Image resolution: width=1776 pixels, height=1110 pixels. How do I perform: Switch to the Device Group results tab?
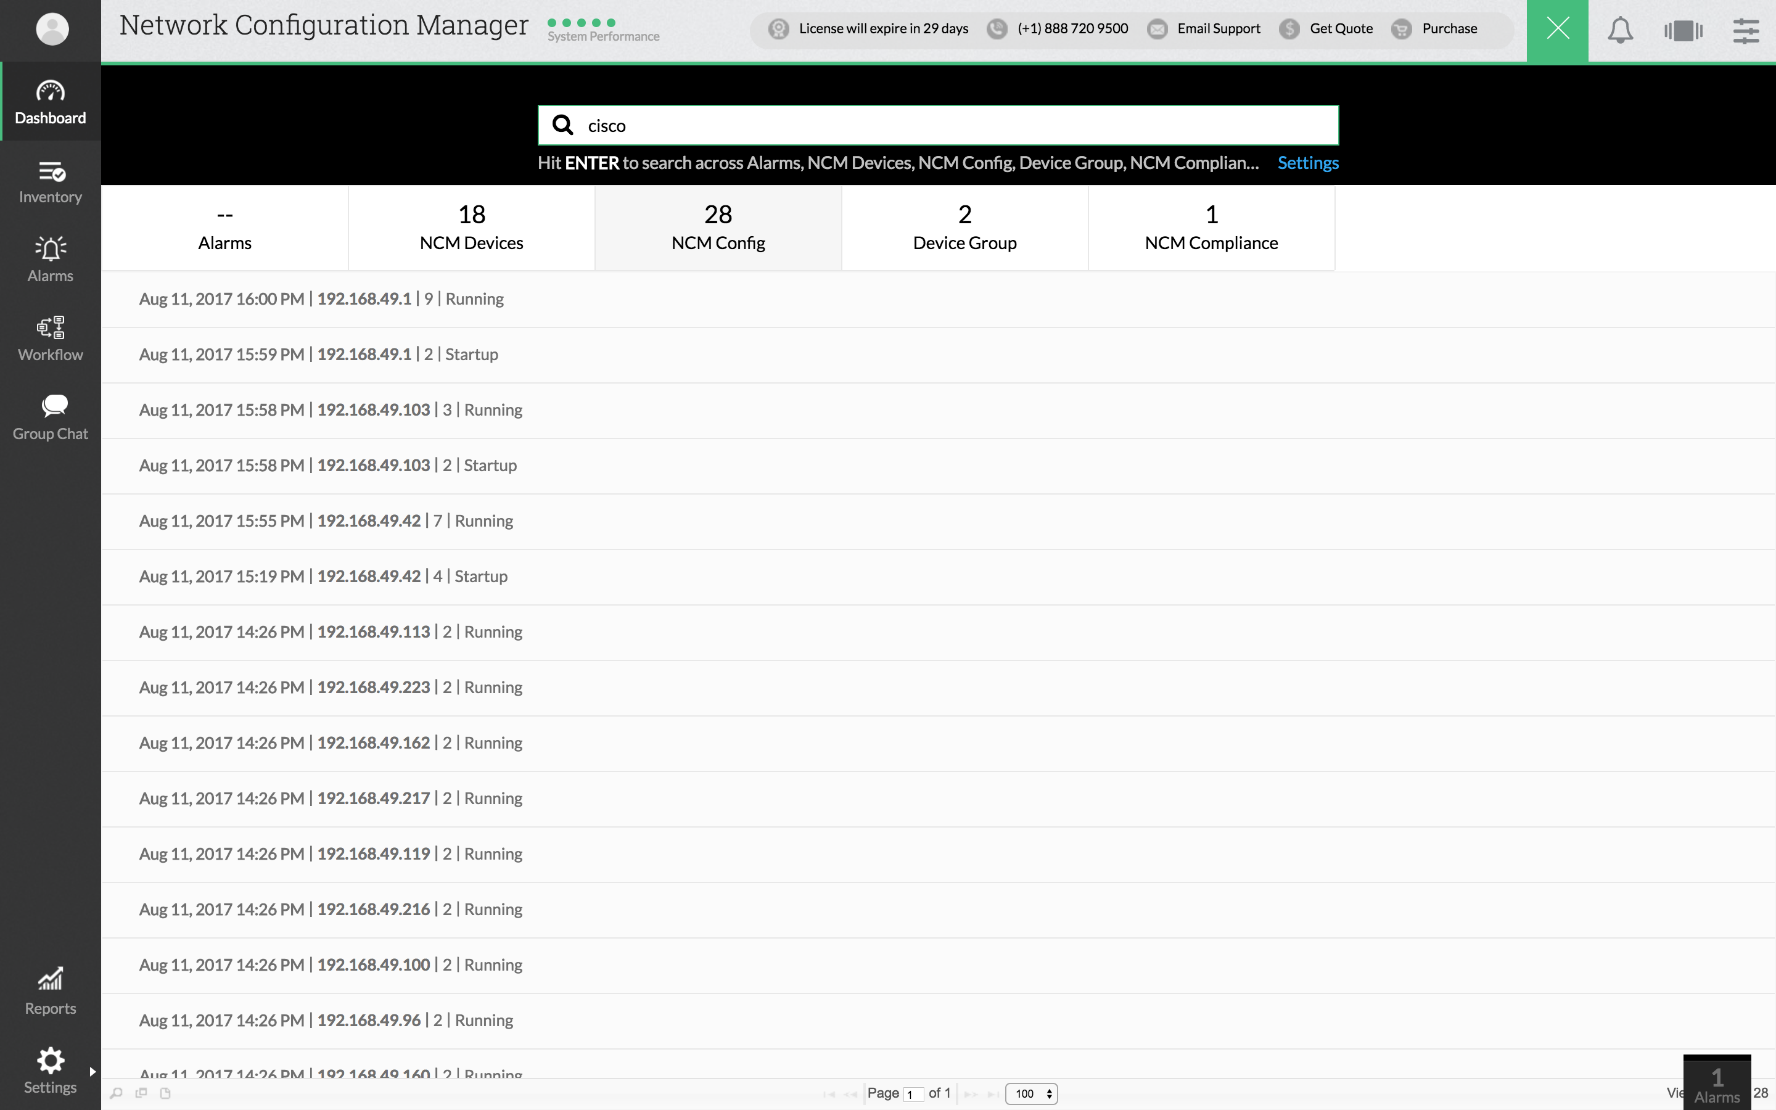click(x=964, y=228)
